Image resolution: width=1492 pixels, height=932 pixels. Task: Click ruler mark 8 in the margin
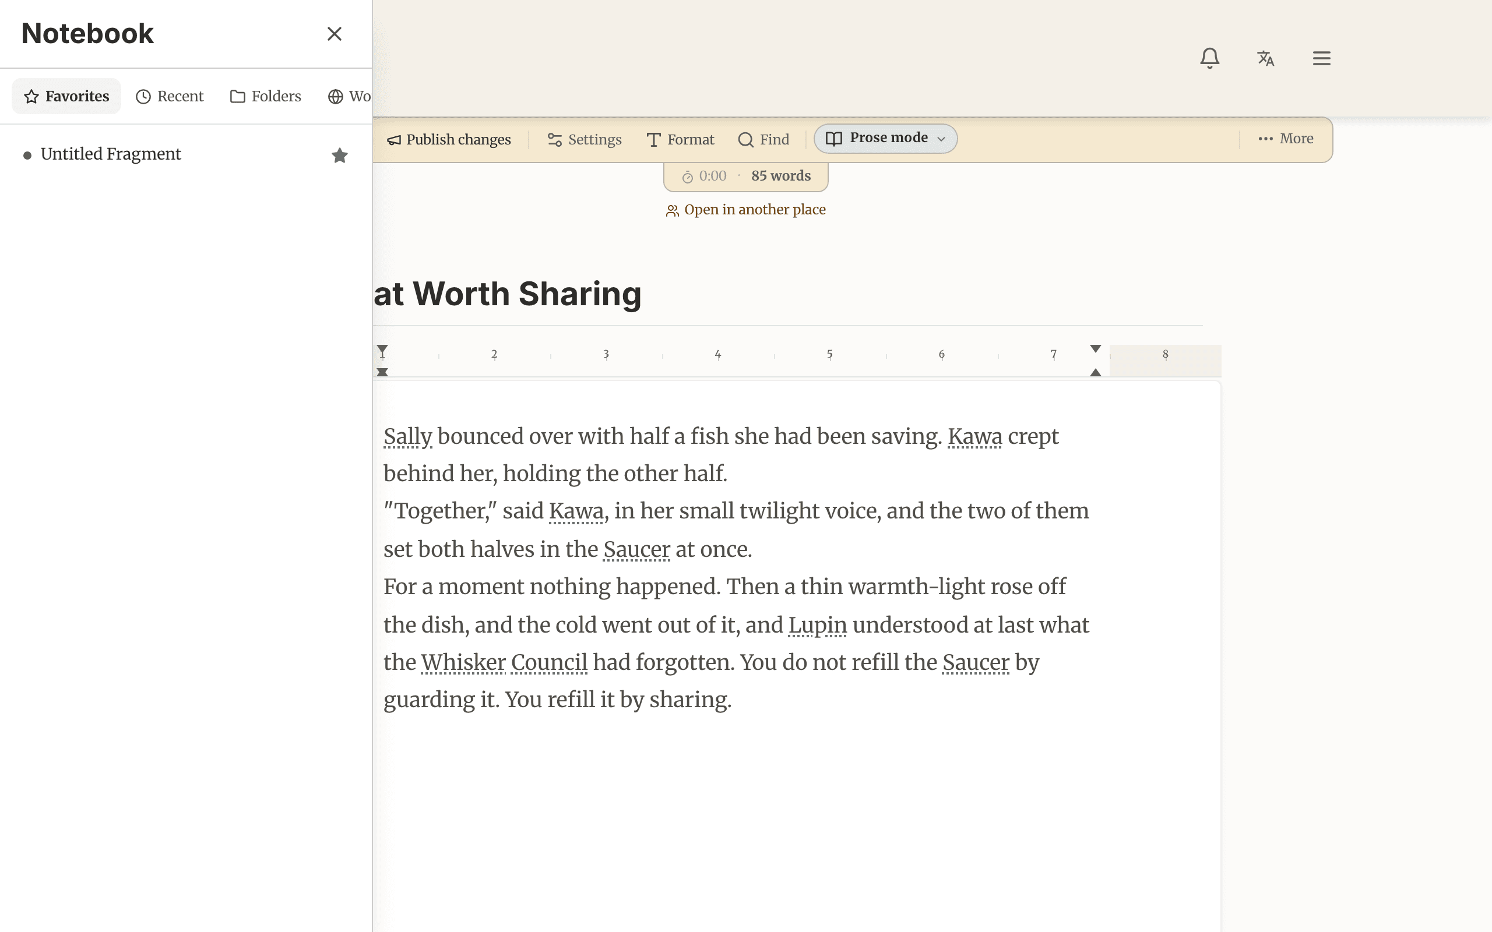pos(1165,354)
